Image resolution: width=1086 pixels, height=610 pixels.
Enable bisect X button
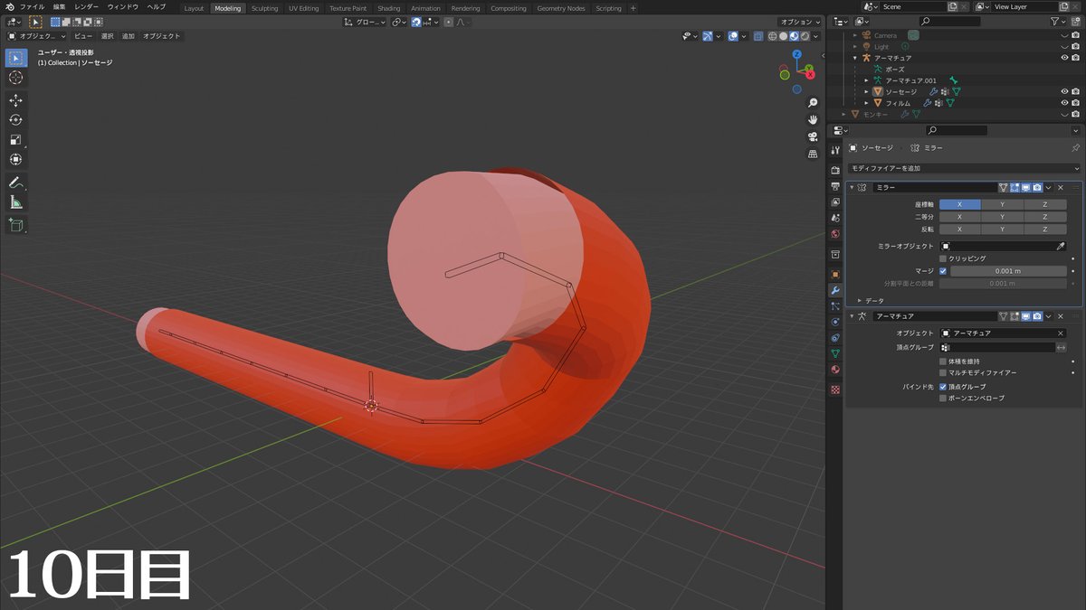[959, 217]
